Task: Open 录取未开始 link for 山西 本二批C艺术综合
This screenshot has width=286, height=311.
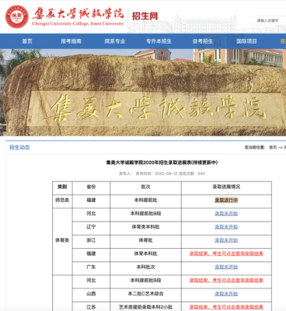Action: coord(226,294)
